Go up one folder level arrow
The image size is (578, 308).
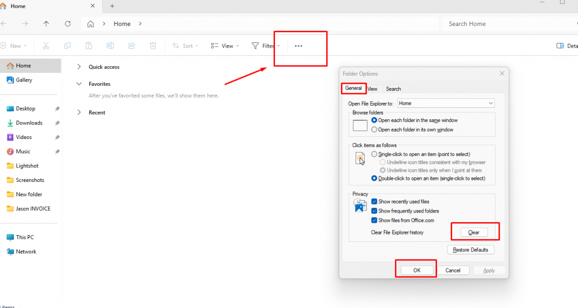46,24
